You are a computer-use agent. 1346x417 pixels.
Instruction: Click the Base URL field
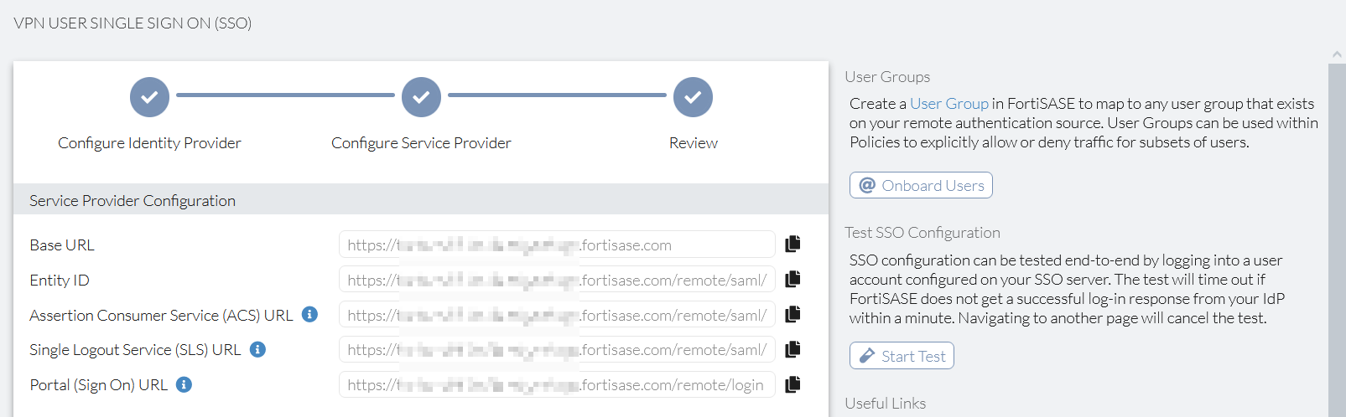point(557,245)
